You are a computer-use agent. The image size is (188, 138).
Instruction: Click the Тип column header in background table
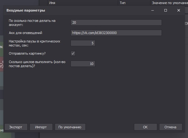(134, 3)
